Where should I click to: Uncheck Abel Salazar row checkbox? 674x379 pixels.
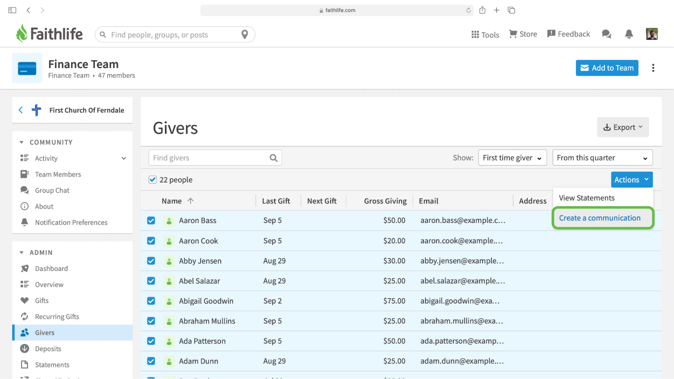[x=151, y=281]
